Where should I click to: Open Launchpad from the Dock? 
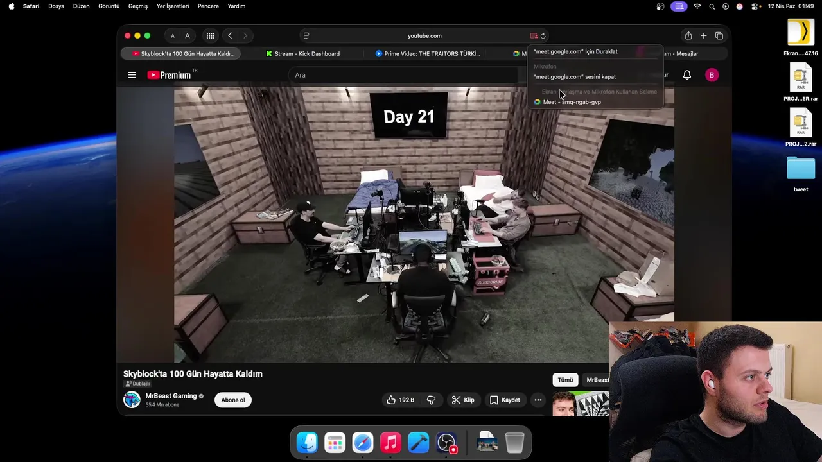[335, 442]
